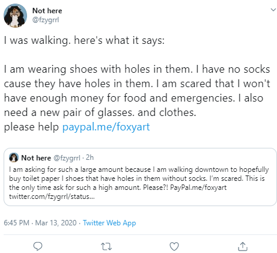277x253 pixels.
Task: Click the twitter.com/fzygrrl/status… text
Action: pos(52,197)
